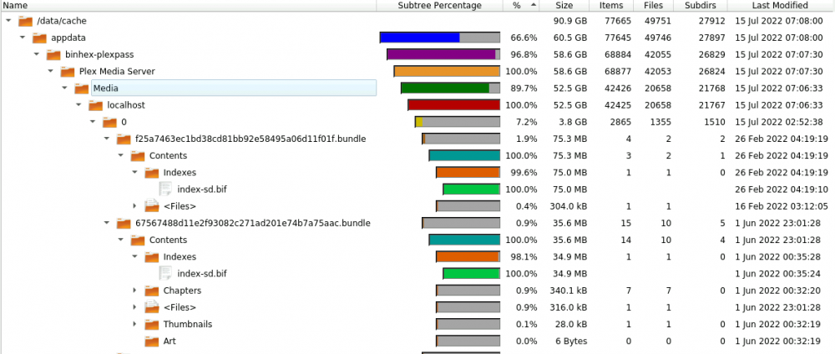The width and height of the screenshot is (835, 354).
Task: Click the Chapters folder icon
Action: 152,291
